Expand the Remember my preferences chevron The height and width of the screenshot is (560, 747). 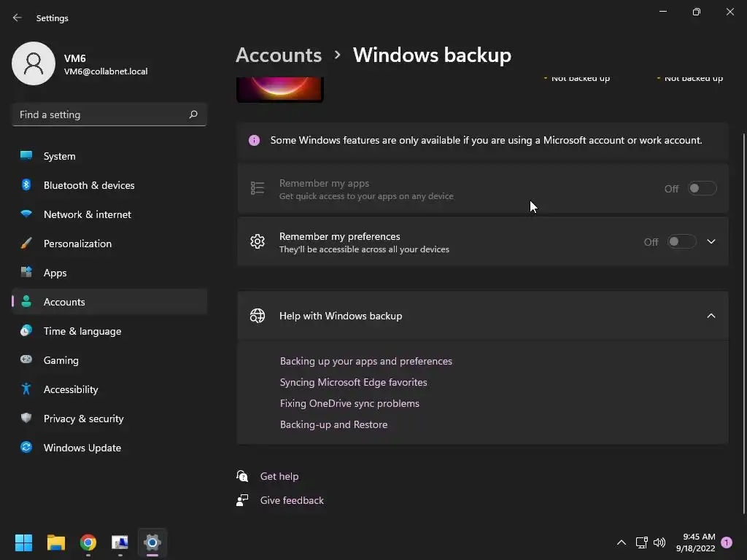[x=711, y=242]
